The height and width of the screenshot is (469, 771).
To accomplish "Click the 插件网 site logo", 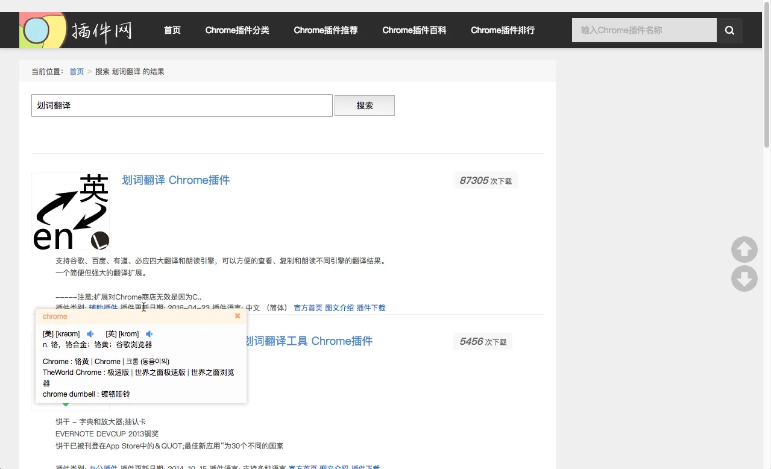I will (x=76, y=30).
